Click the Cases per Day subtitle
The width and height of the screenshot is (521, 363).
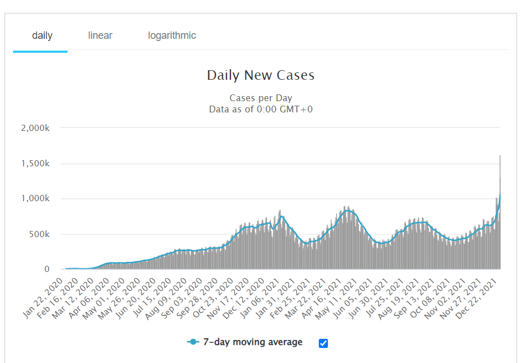[260, 98]
